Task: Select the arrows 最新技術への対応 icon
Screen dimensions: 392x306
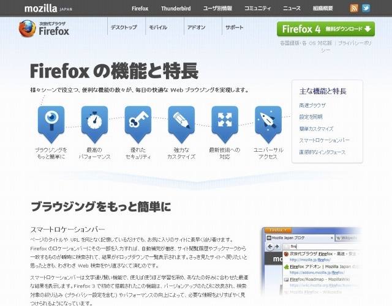Action: pyautogui.click(x=225, y=124)
